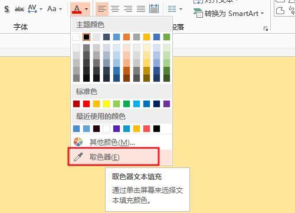
Task: Open the character spacing dropdown arrow
Action: 41,9
